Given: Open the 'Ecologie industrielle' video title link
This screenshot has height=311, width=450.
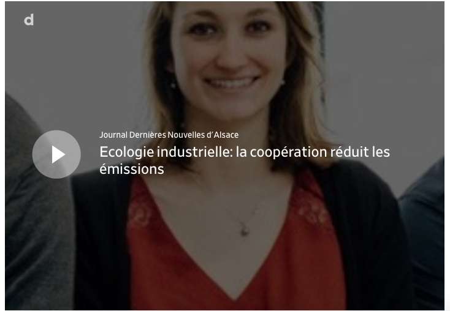Looking at the screenshot, I should click(x=245, y=160).
